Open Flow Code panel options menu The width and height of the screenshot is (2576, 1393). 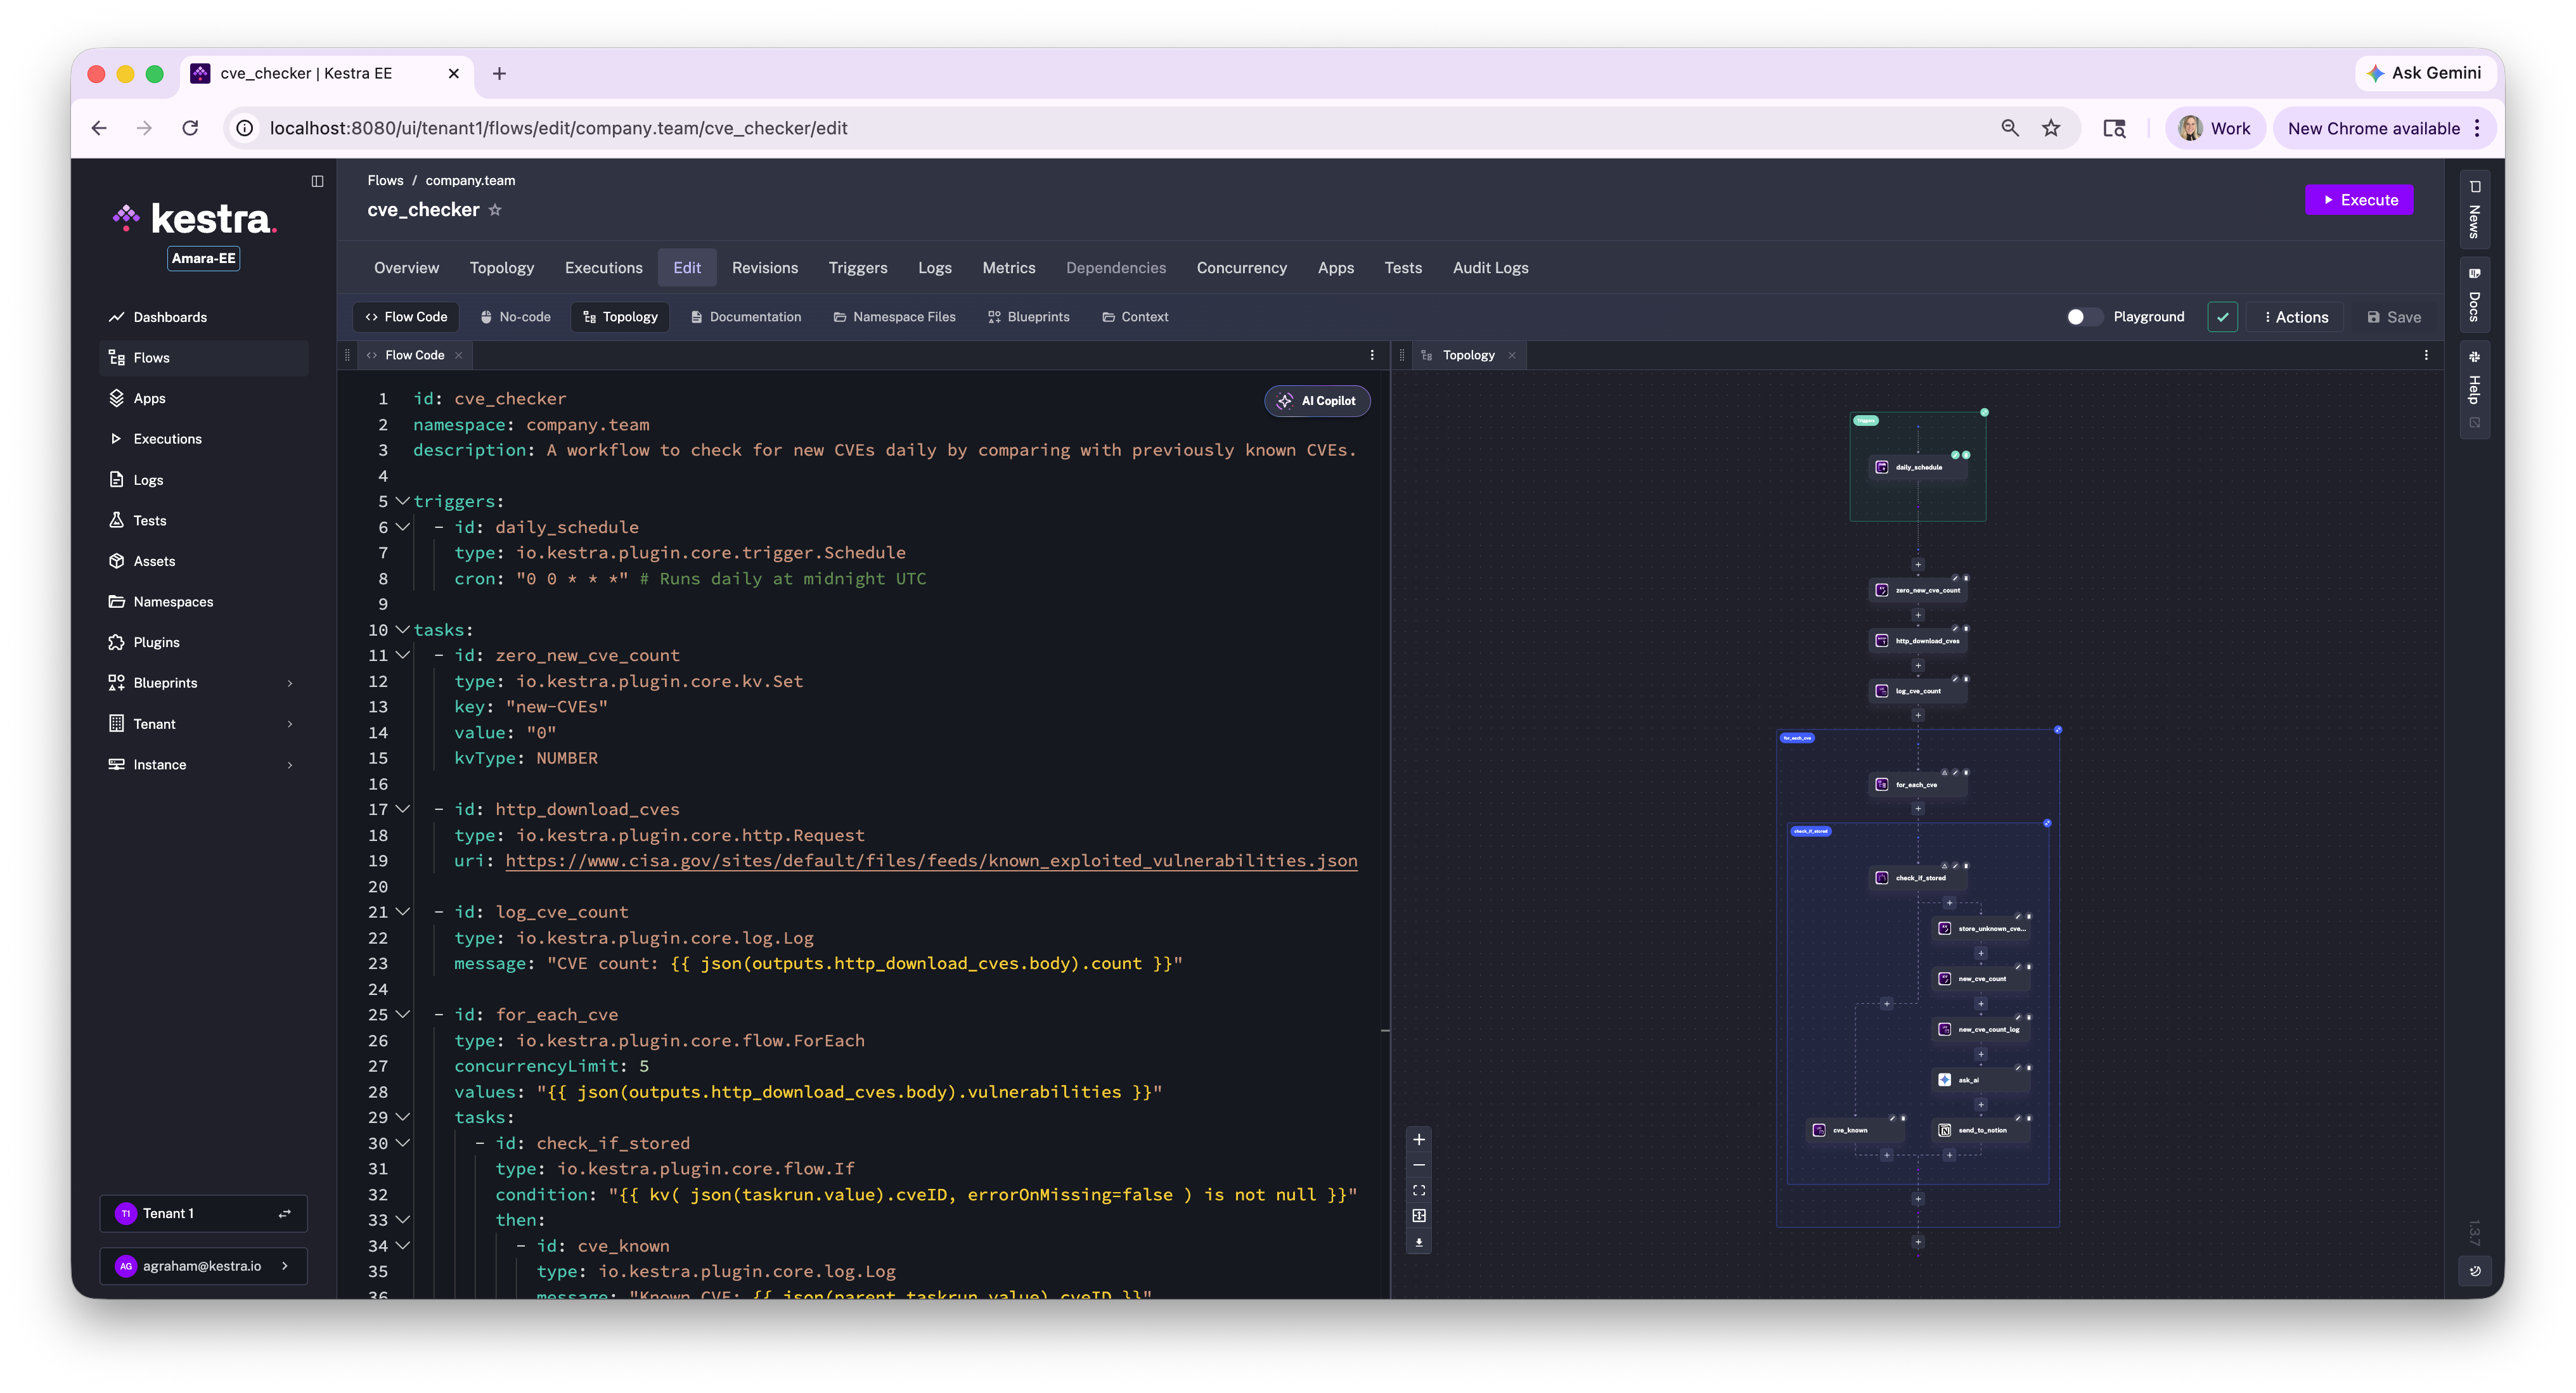pyautogui.click(x=1372, y=356)
